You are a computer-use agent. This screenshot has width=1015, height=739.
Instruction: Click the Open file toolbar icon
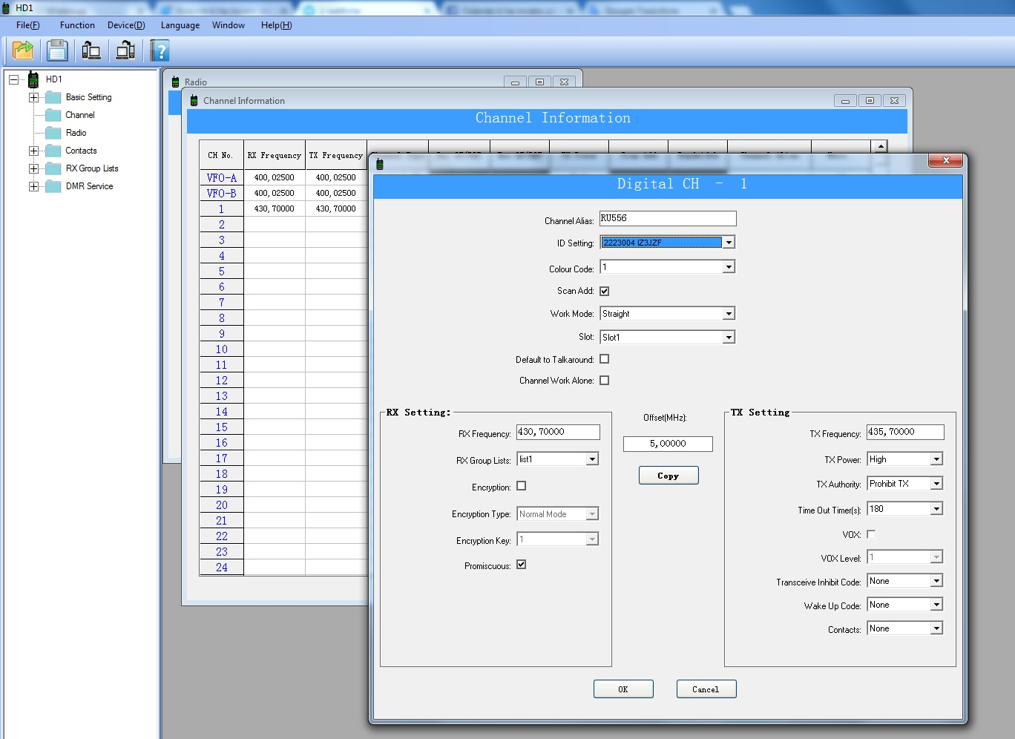pyautogui.click(x=23, y=50)
